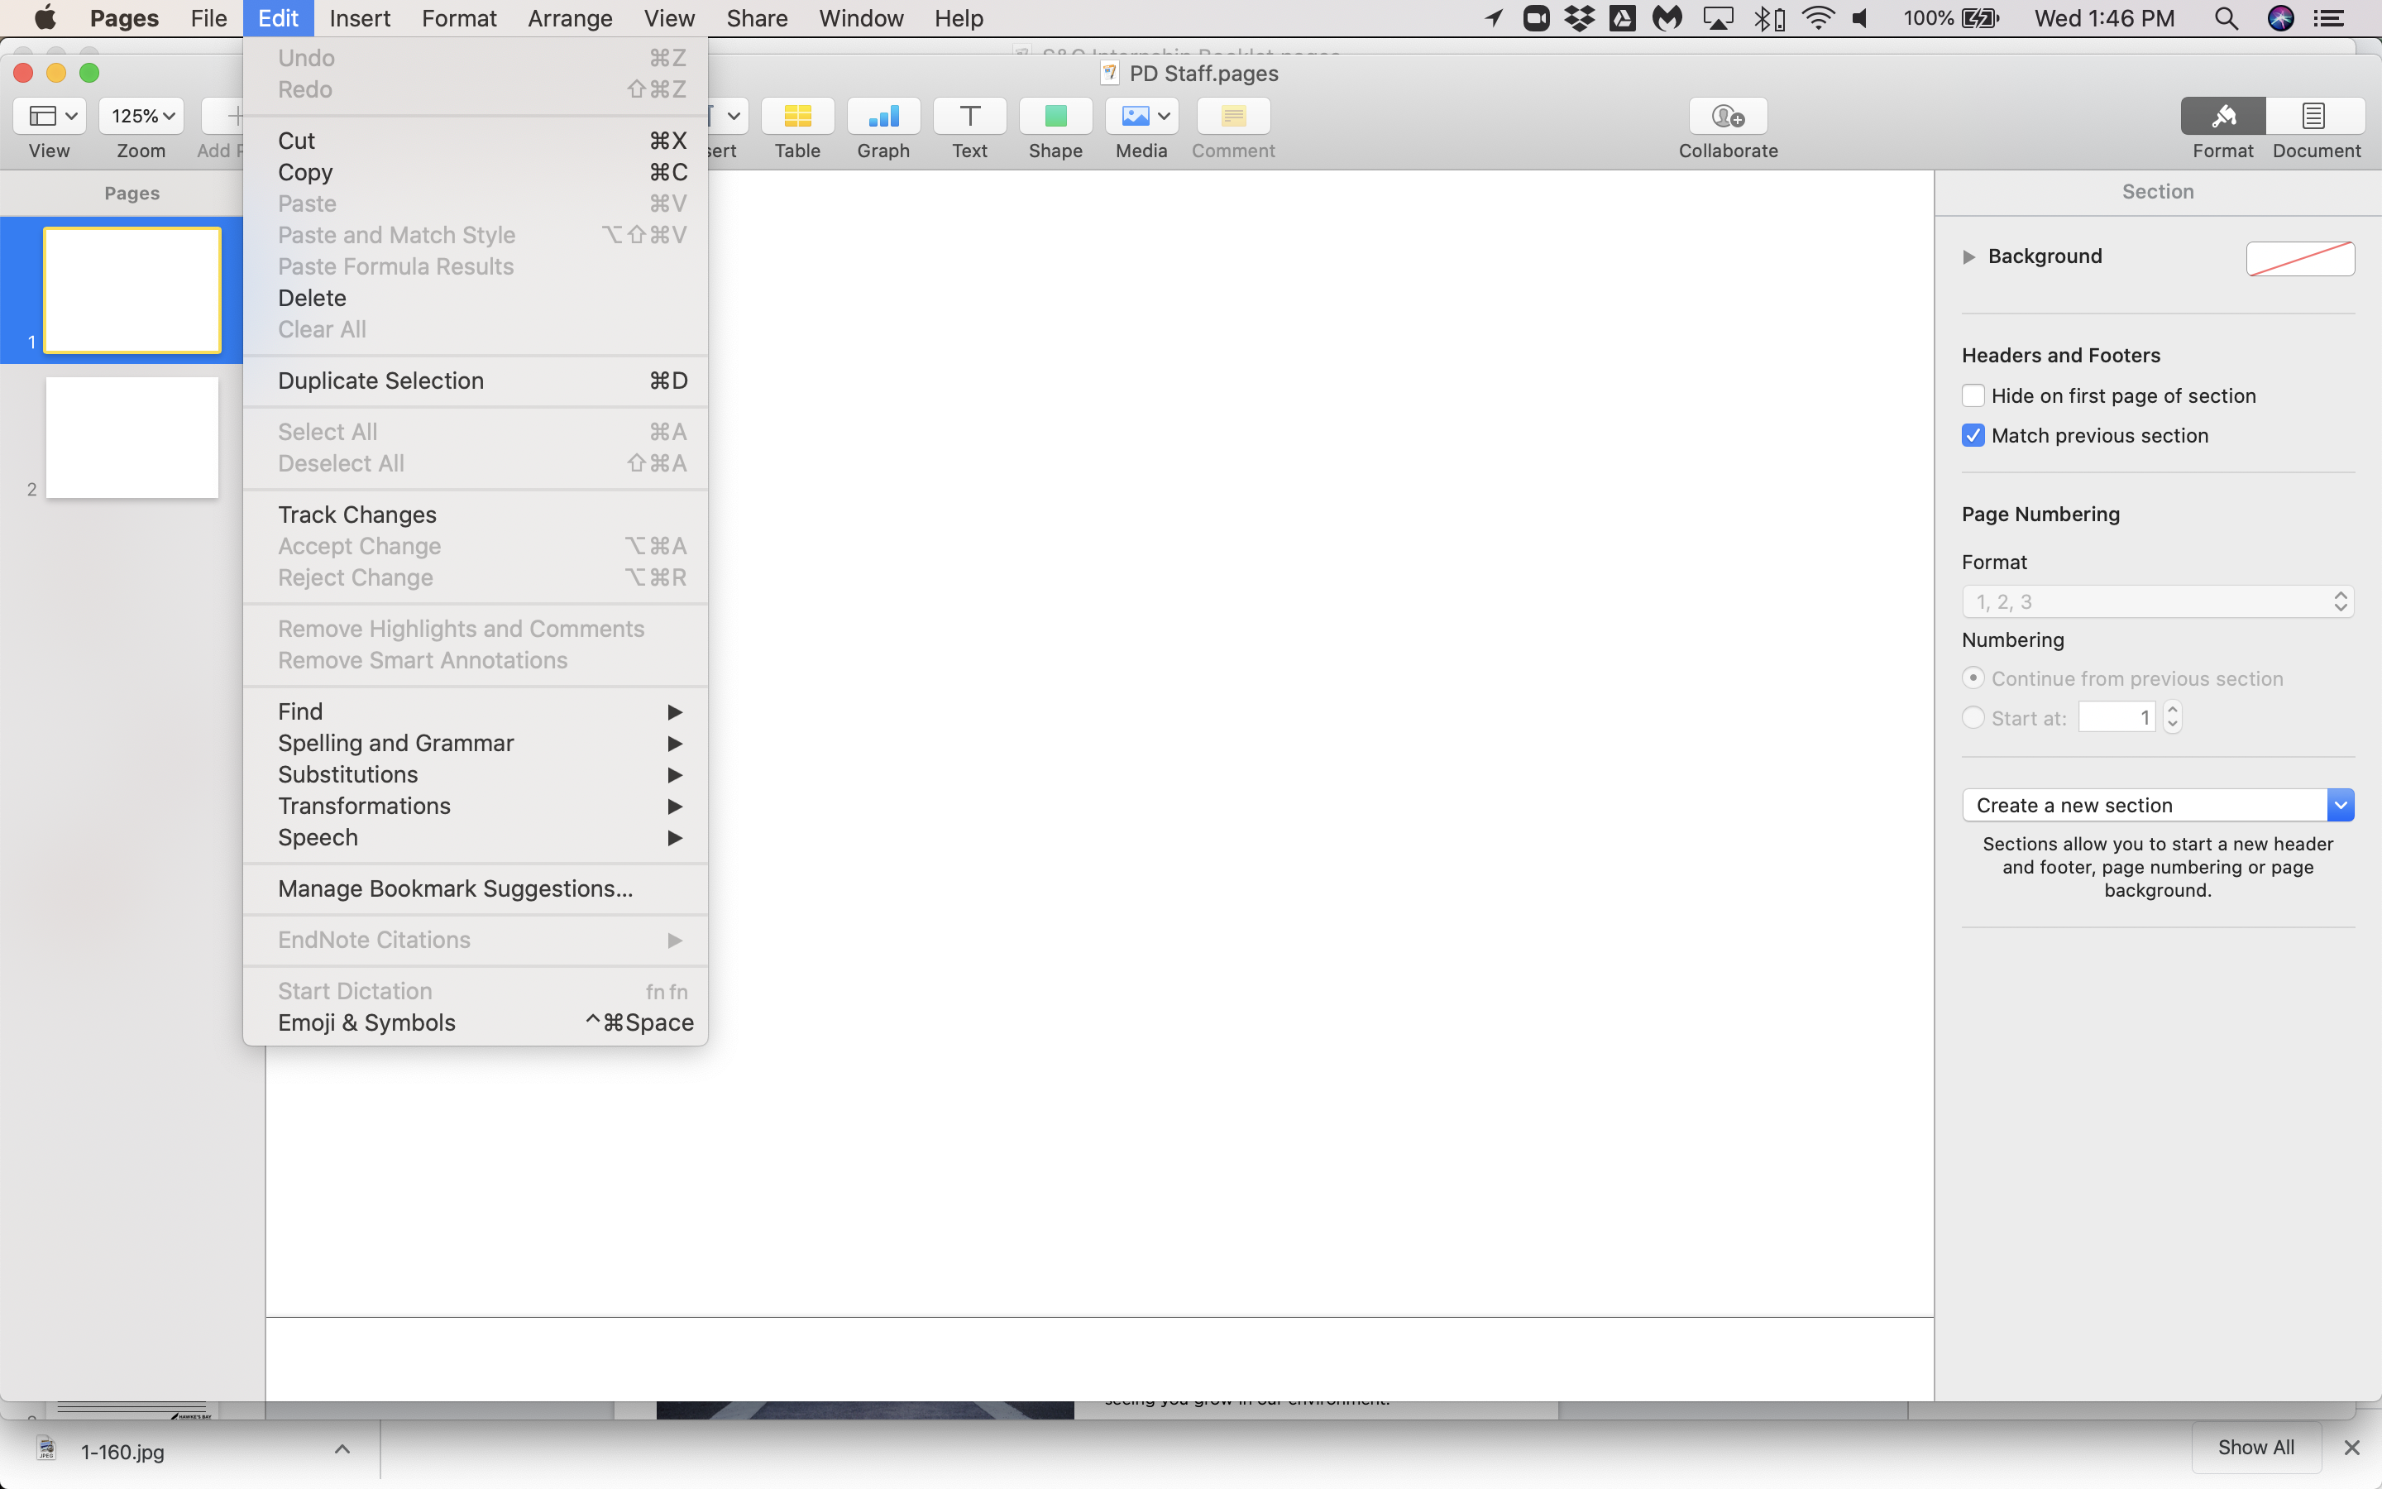Check Hide on first page of section
This screenshot has width=2382, height=1489.
click(1973, 396)
